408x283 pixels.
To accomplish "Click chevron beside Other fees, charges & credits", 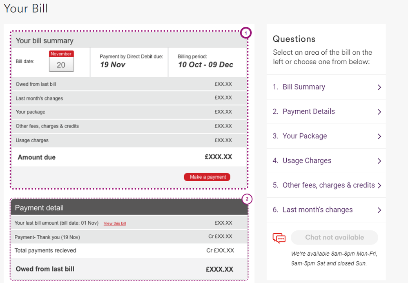I will [x=379, y=185].
